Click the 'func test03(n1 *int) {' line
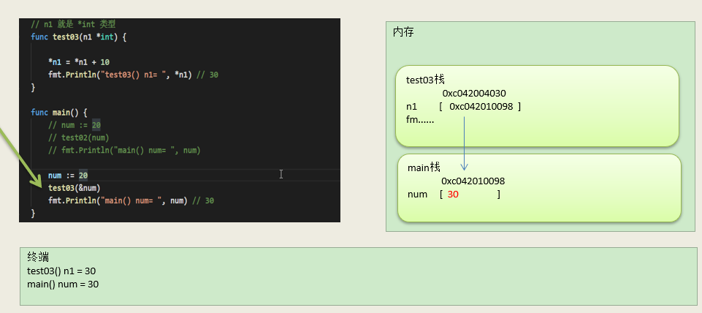 (x=78, y=37)
